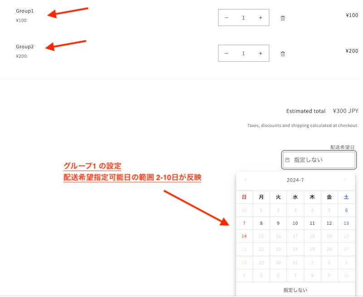Click 指定しない button below calendar
The width and height of the screenshot is (363, 297).
tap(295, 290)
